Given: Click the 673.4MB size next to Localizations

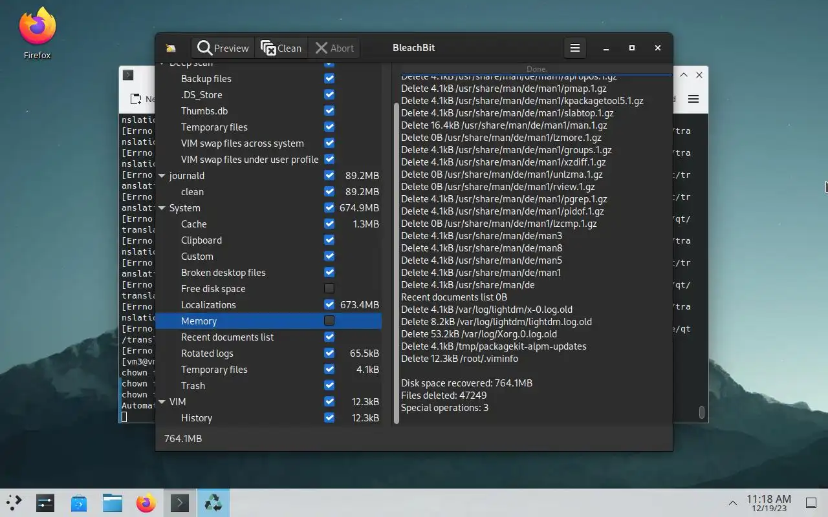Looking at the screenshot, I should (360, 304).
